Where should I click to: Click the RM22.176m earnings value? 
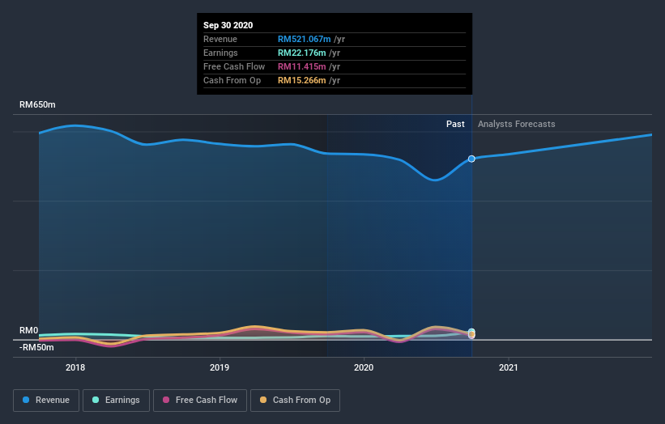pyautogui.click(x=302, y=53)
